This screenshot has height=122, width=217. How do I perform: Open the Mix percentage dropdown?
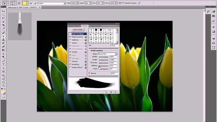tap(103, 3)
